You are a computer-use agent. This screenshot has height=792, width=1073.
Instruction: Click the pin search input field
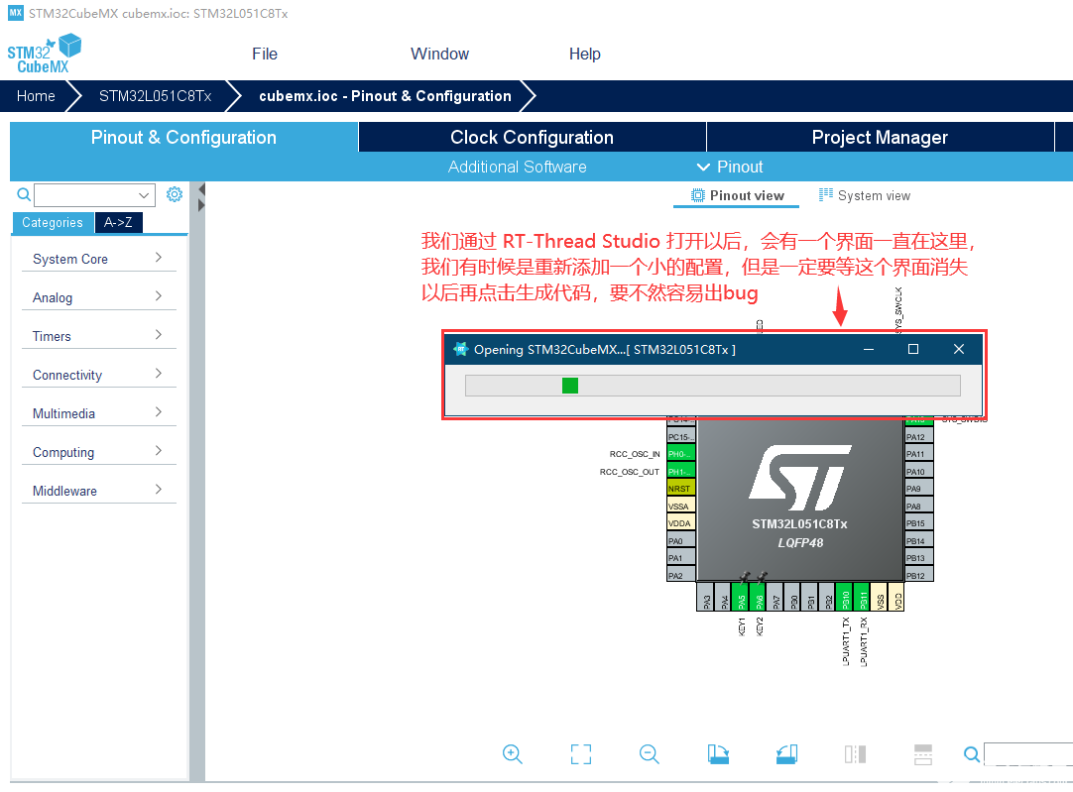tap(1028, 753)
